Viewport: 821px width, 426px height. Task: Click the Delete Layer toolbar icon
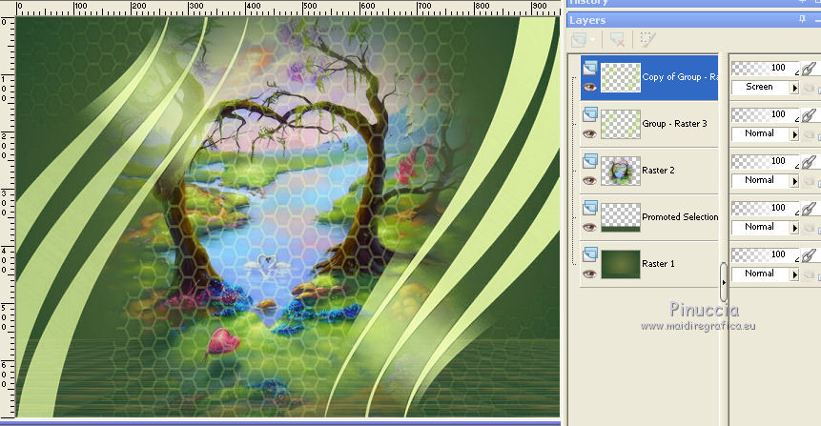click(617, 40)
